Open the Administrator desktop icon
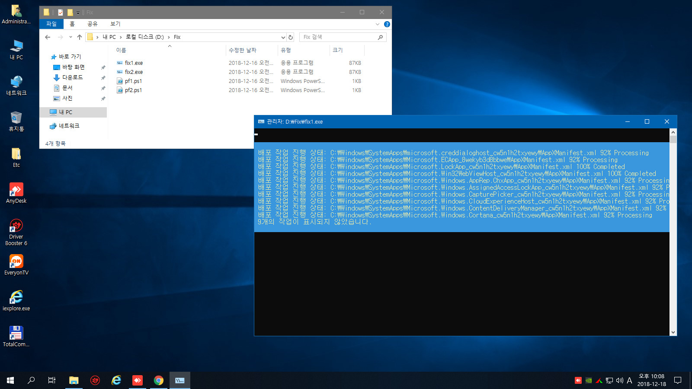Image resolution: width=692 pixels, height=389 pixels. 16,14
